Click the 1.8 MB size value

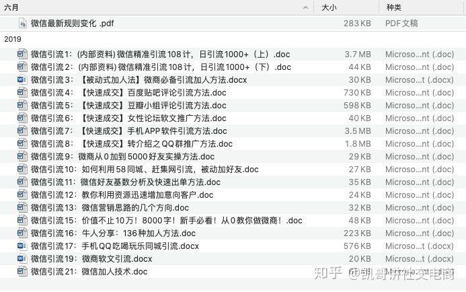pyautogui.click(x=358, y=143)
